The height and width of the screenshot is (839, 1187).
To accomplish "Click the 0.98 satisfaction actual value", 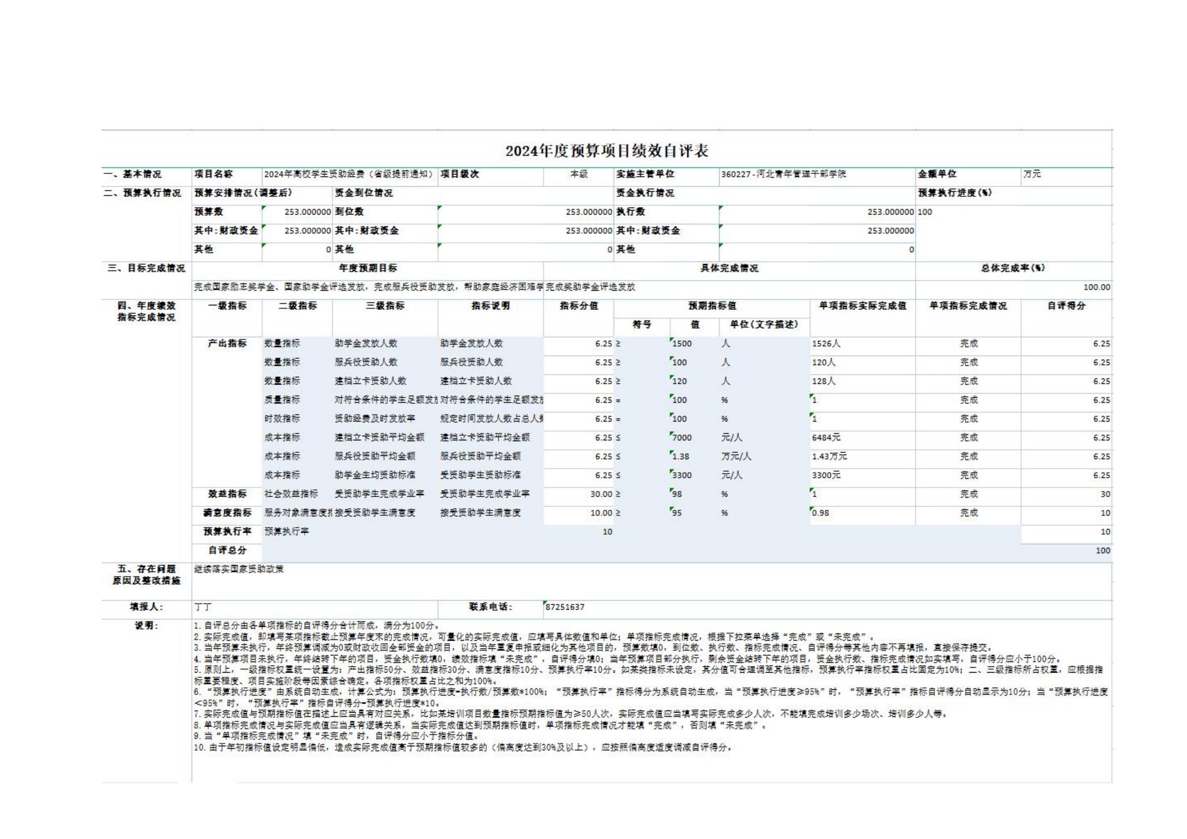I will coord(821,513).
